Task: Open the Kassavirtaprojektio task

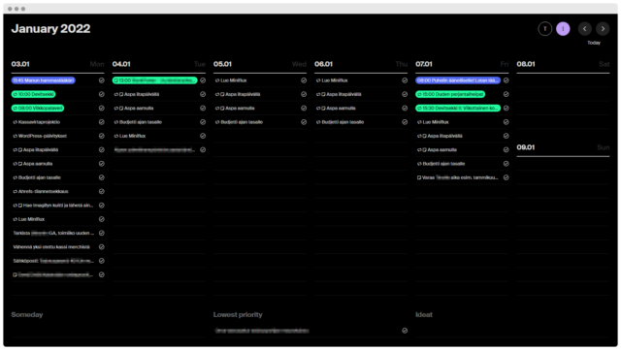Action: [37, 122]
